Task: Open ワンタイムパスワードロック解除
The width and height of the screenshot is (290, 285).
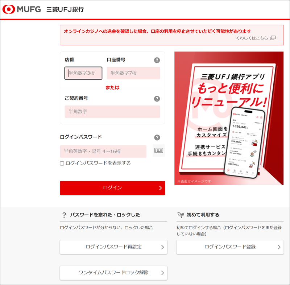Action: tap(113, 273)
